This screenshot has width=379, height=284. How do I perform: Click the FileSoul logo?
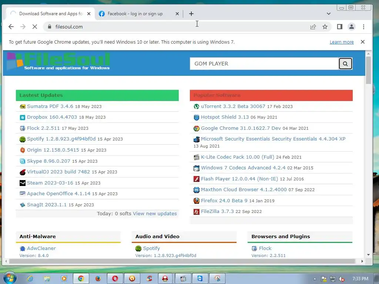click(58, 61)
